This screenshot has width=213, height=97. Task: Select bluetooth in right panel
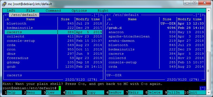tap(155, 45)
